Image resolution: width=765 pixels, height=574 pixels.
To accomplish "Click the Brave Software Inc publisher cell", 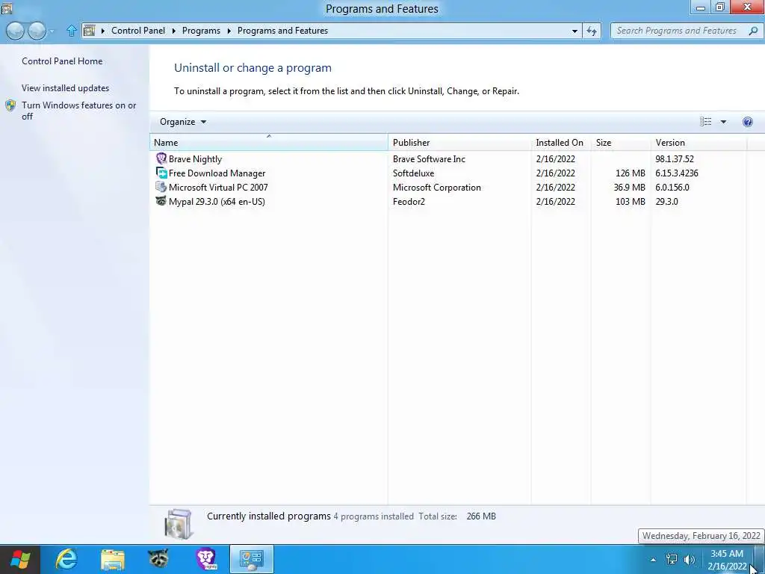I will tap(429, 159).
